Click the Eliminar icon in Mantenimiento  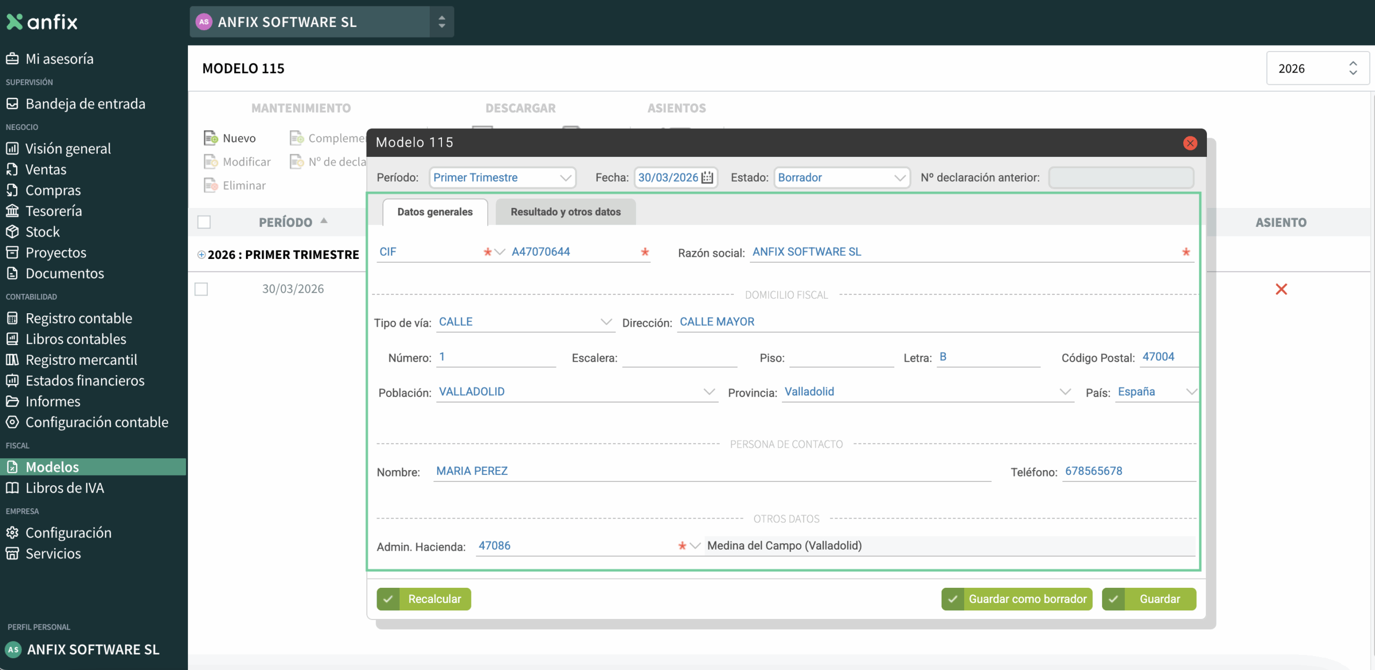click(x=211, y=185)
